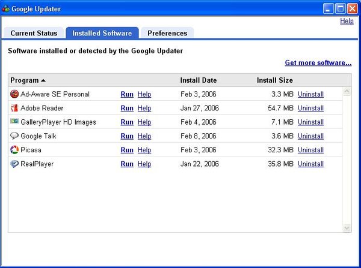Click the Ad-Aware SE Personal icon
Image resolution: width=361 pixels, height=268 pixels.
pos(14,94)
